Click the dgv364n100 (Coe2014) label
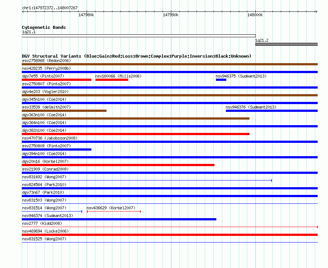The height and width of the screenshot is (268, 328). pos(44,123)
